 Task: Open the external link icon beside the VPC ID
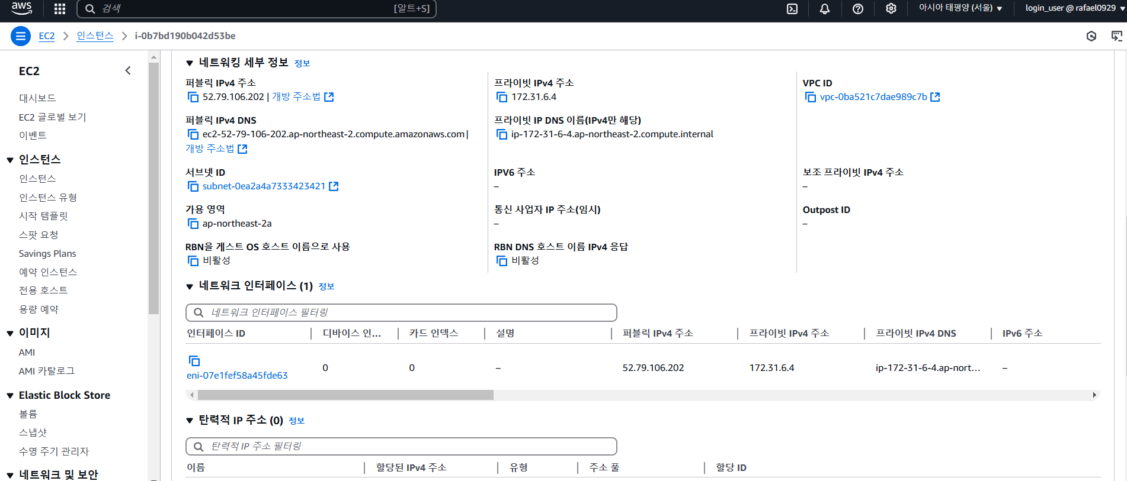(936, 97)
